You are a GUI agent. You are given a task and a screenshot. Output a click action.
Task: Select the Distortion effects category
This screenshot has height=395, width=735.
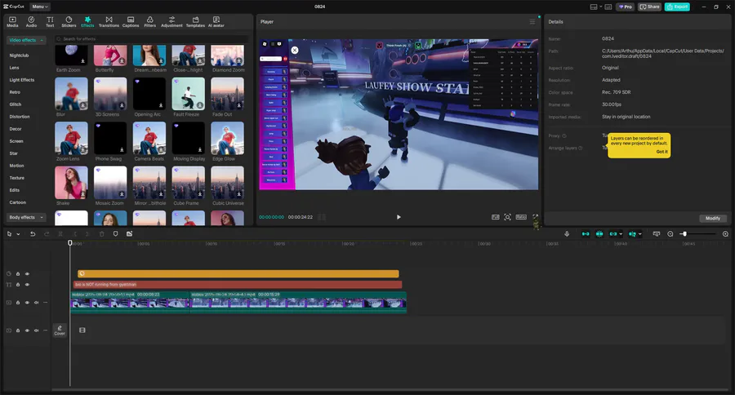(20, 117)
